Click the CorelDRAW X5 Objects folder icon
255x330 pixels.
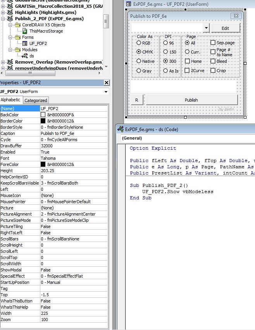point(18,25)
